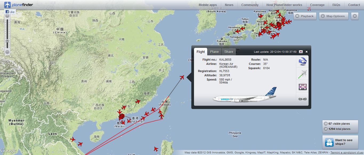The image size is (364, 155).
Task: Click the zoom slider handle
Action: 7,41
